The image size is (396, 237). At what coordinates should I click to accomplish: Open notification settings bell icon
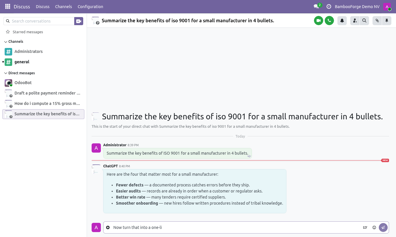tap(342, 21)
